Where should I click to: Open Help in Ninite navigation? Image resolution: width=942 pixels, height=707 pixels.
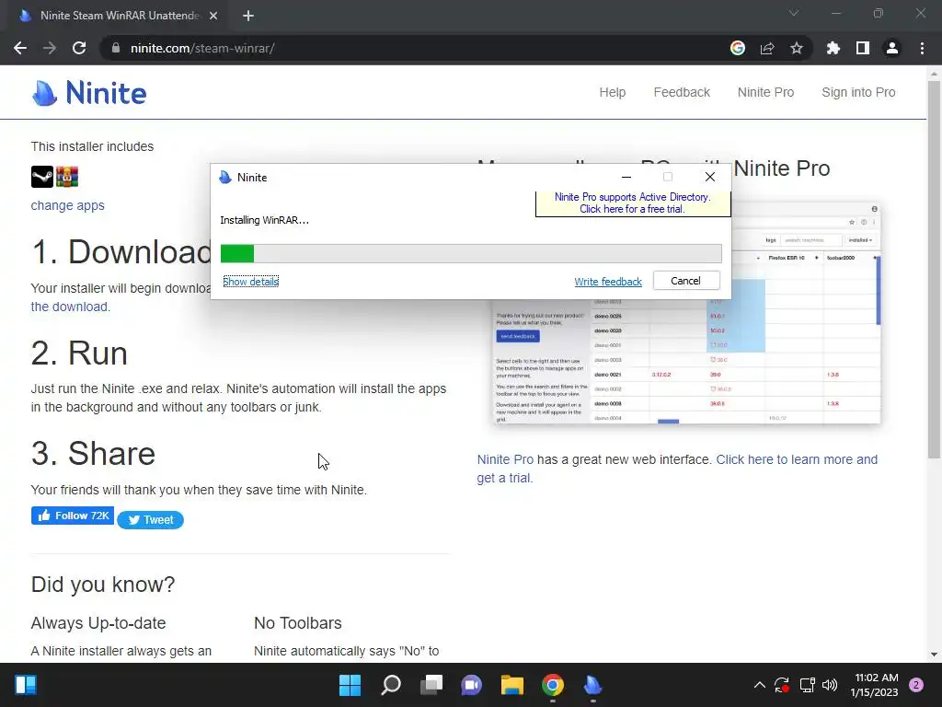[x=612, y=93]
